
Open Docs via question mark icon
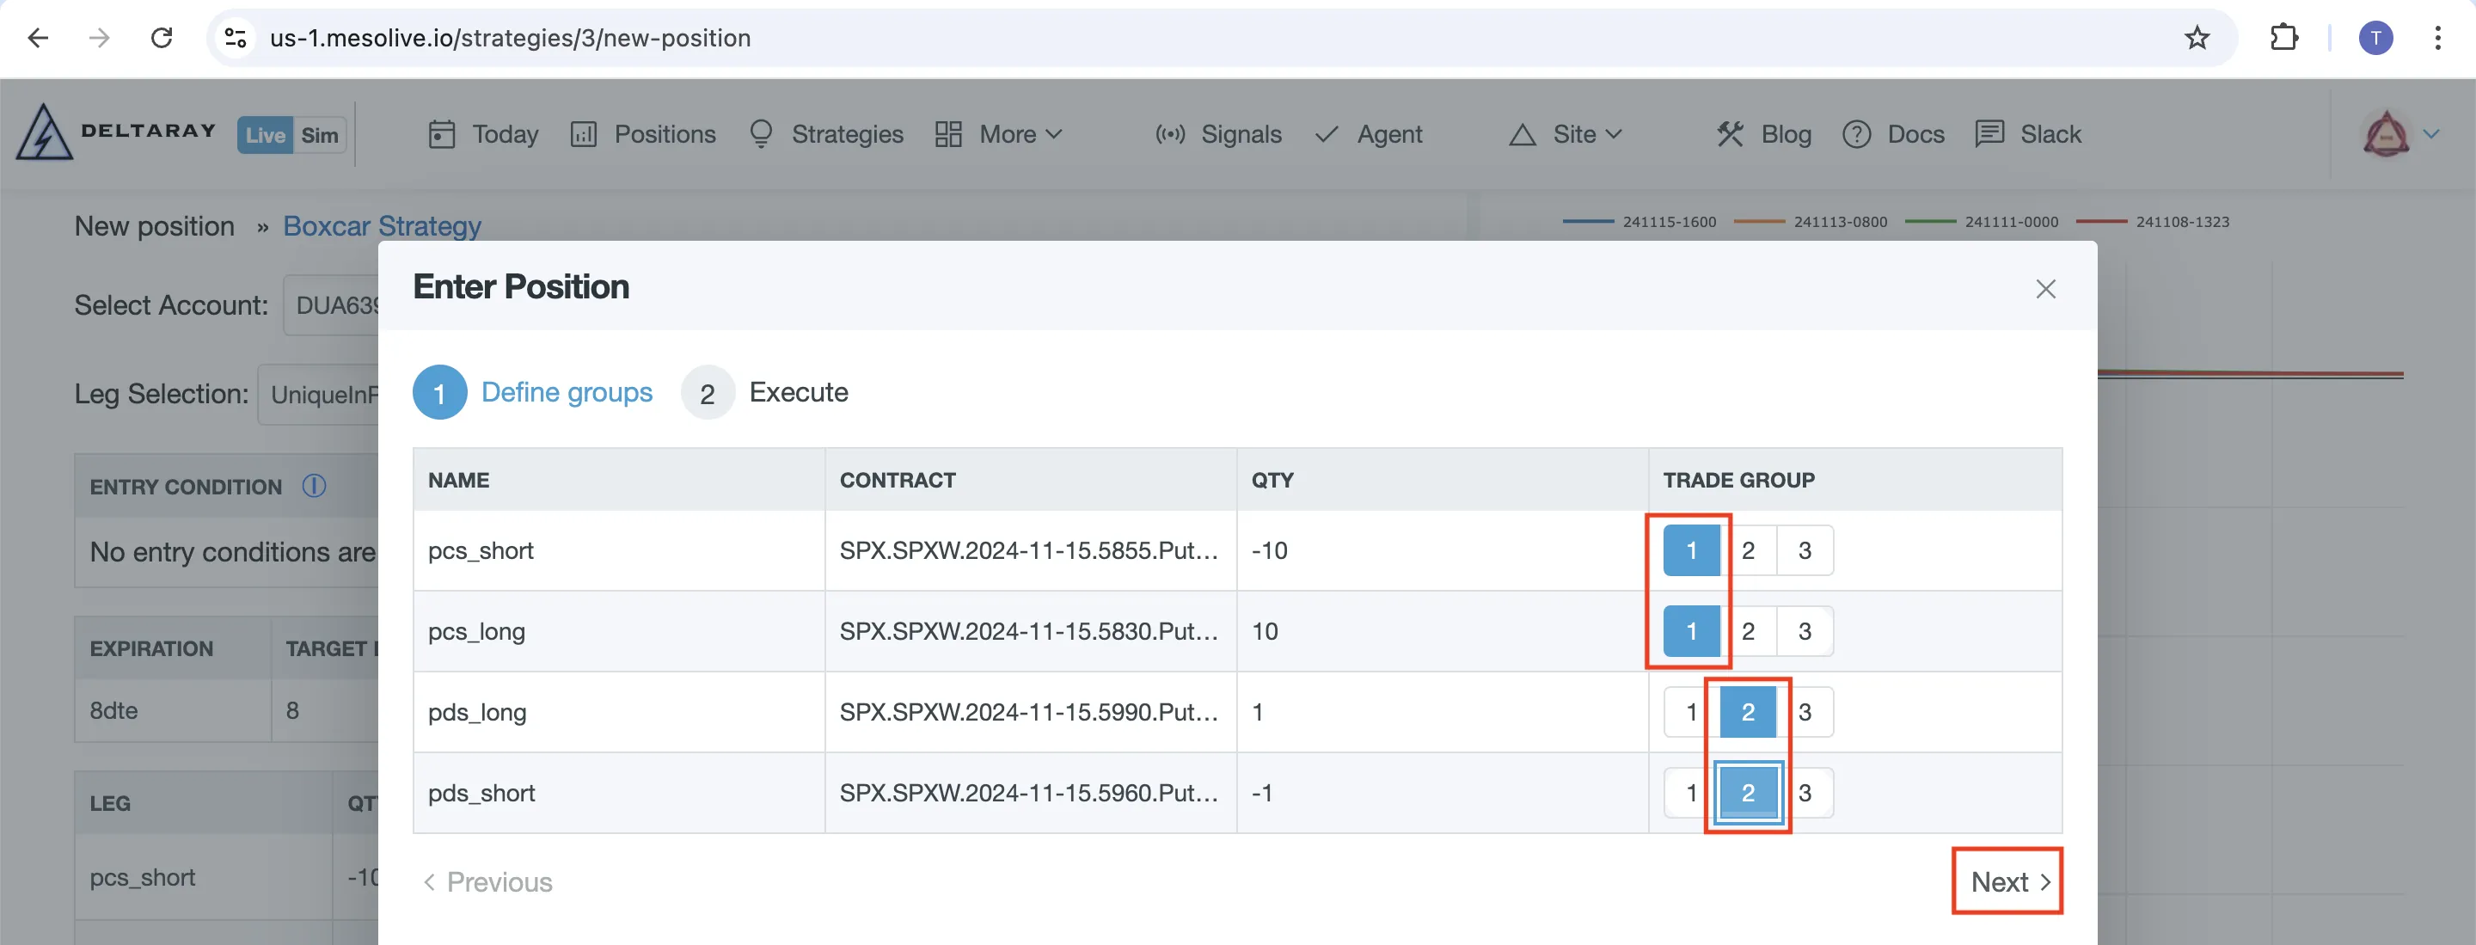click(1856, 135)
